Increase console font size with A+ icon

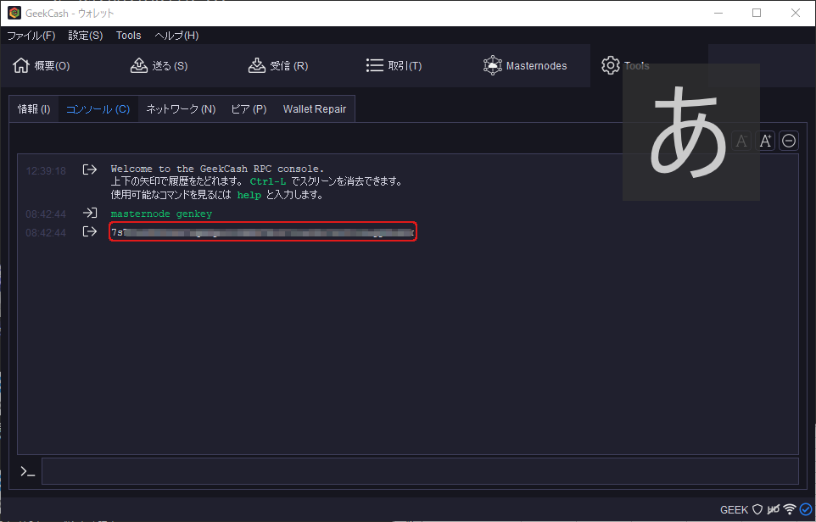click(x=766, y=141)
